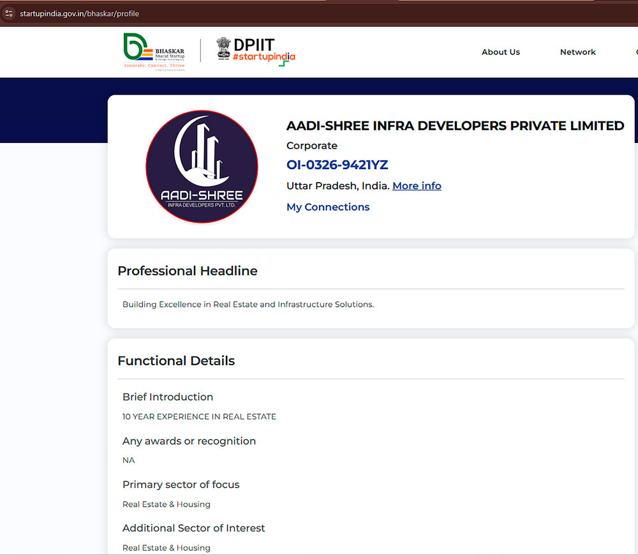Screen dimensions: 638x555
Task: Go to My Connections
Action: [328, 207]
